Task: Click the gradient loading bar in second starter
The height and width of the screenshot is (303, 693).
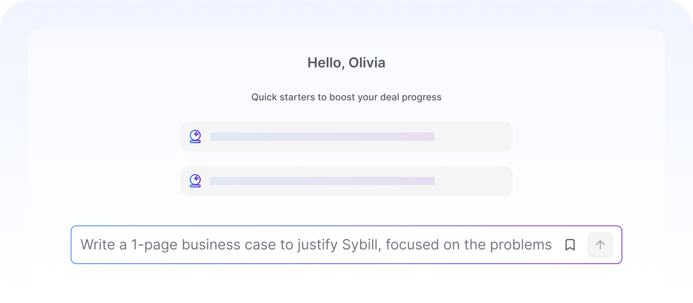Action: click(322, 181)
